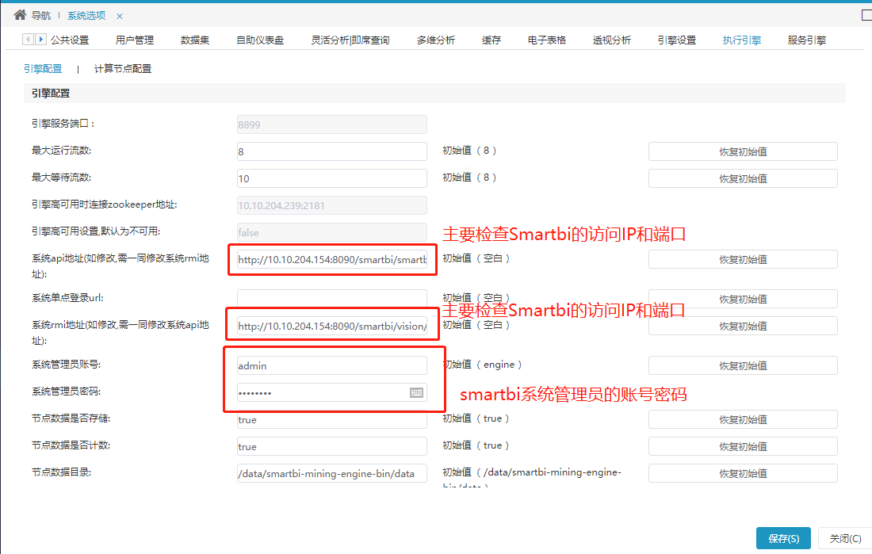The image size is (872, 554).
Task: Click the 节点数据是否存储 input field
Action: pos(332,419)
